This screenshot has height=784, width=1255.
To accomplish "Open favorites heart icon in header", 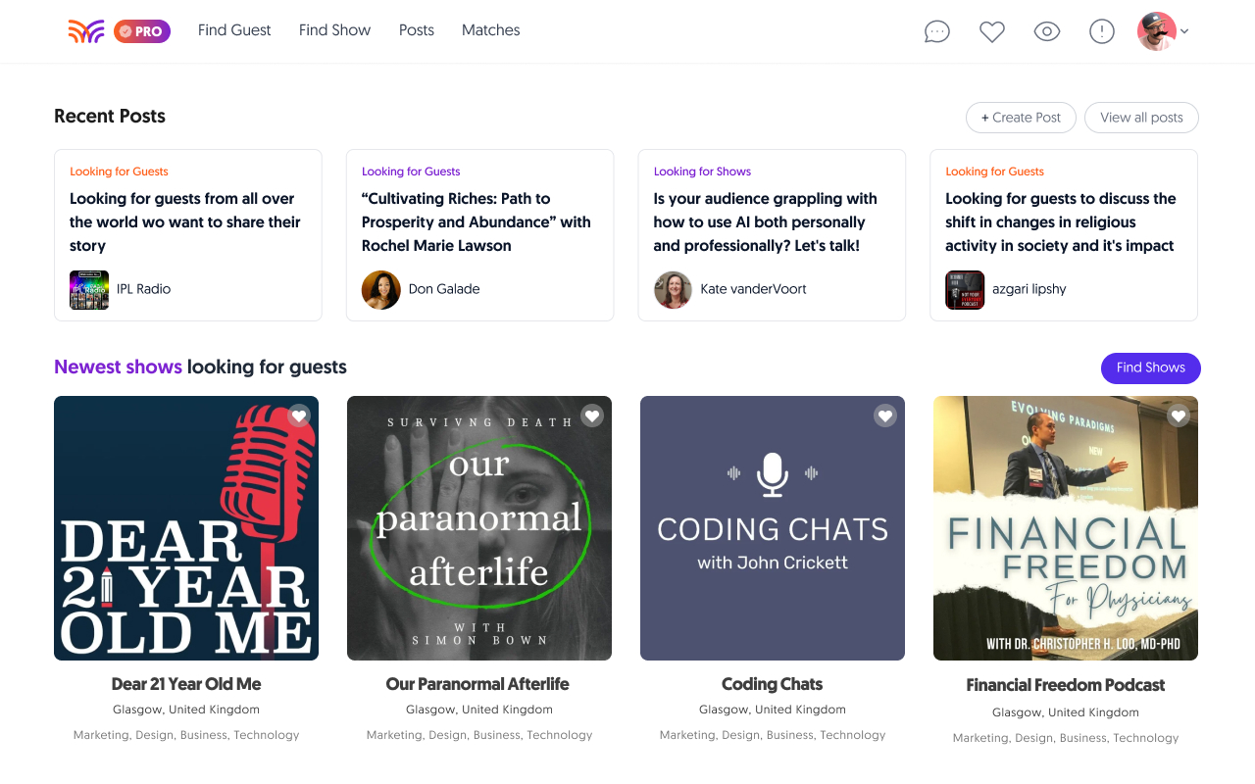I will tap(992, 31).
